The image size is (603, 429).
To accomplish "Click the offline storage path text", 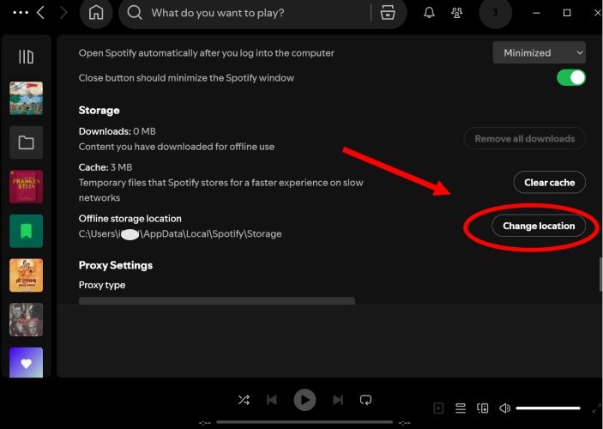I will pos(180,234).
